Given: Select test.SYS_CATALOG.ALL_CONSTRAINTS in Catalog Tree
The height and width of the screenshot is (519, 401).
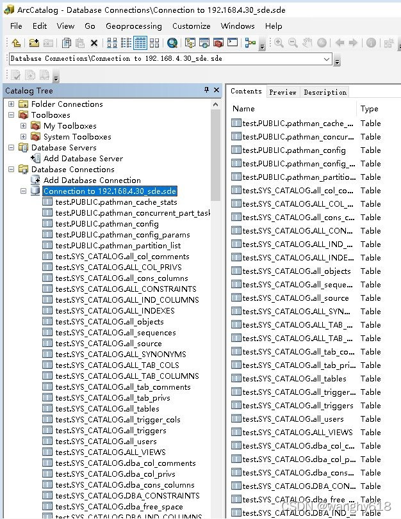Looking at the screenshot, I should pos(126,289).
